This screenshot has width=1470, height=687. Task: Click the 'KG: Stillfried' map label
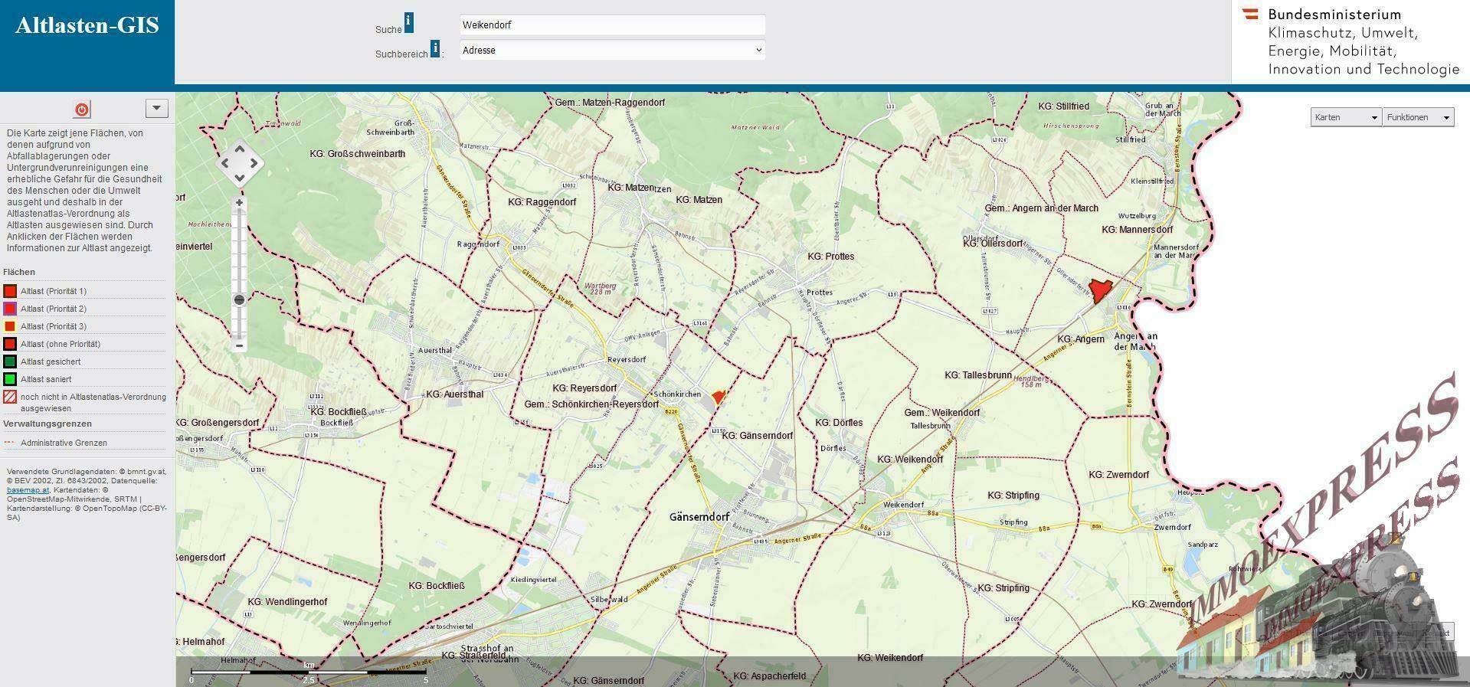1063,106
